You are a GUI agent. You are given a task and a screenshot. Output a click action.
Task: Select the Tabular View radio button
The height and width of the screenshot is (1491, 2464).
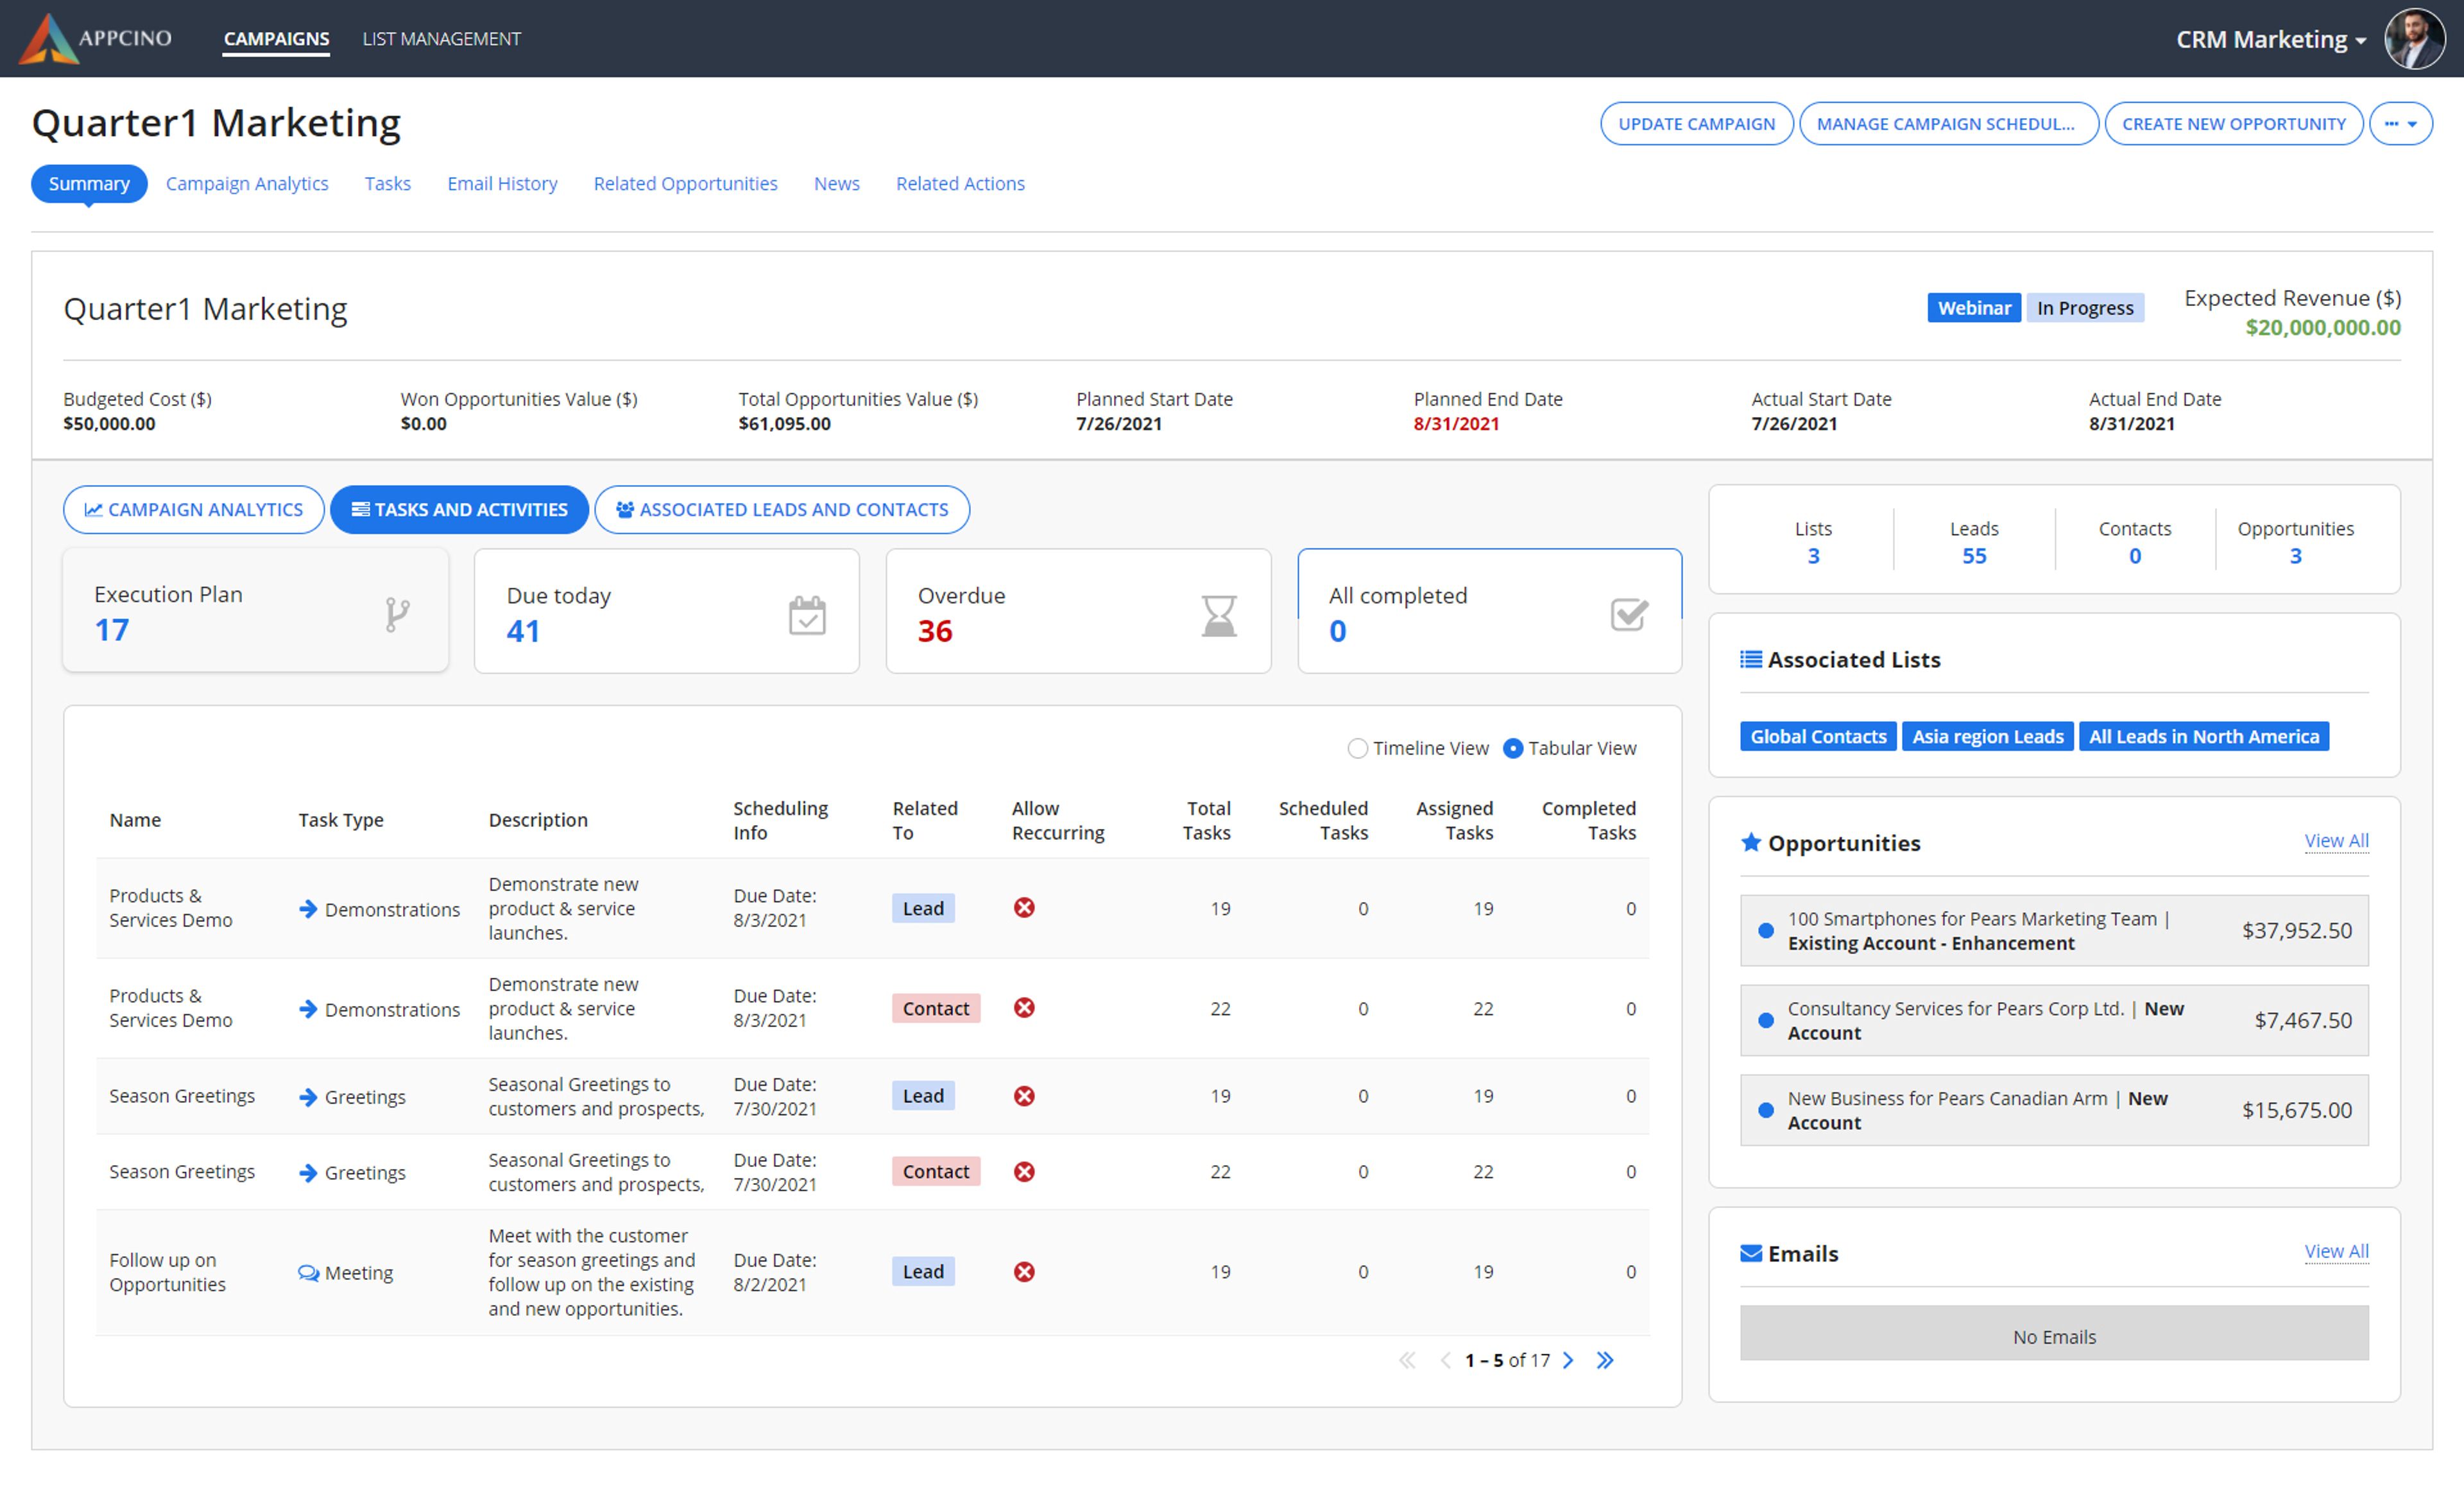click(1513, 748)
